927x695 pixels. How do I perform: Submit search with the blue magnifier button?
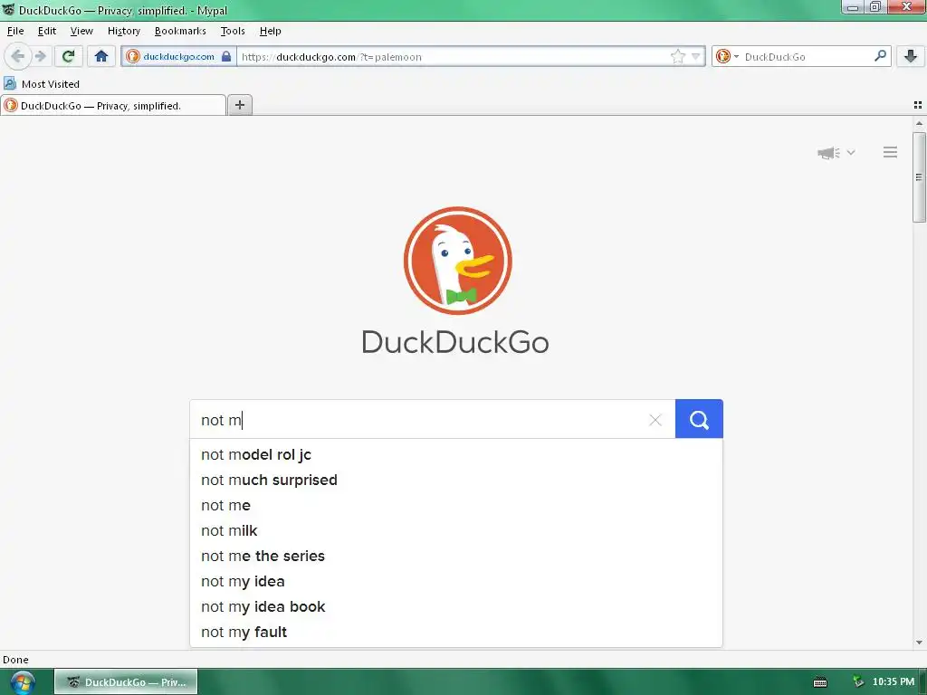(x=699, y=419)
